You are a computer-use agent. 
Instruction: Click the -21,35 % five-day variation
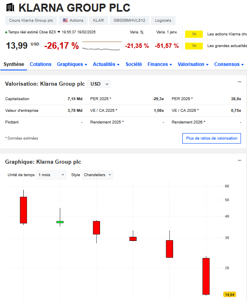(137, 46)
